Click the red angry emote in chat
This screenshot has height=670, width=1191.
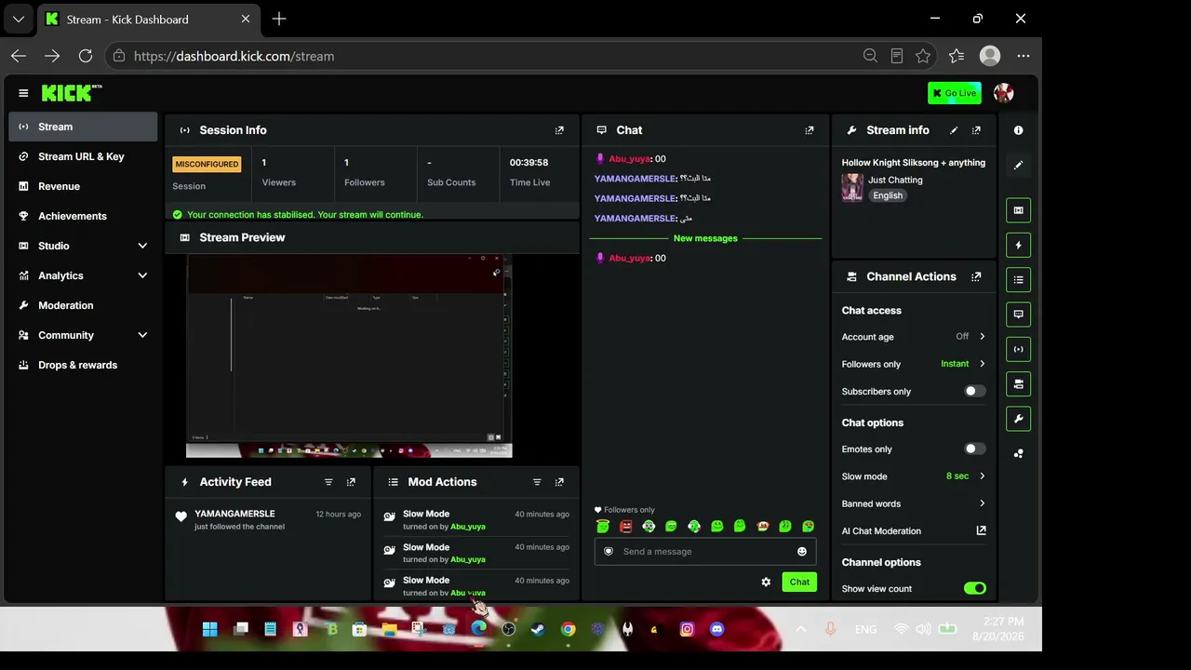(626, 527)
